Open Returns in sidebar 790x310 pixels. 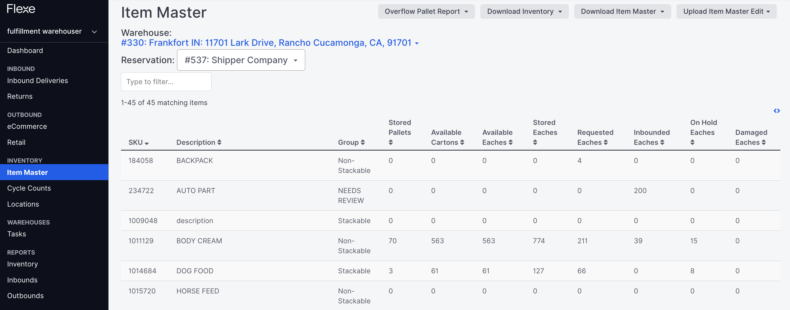pyautogui.click(x=20, y=97)
